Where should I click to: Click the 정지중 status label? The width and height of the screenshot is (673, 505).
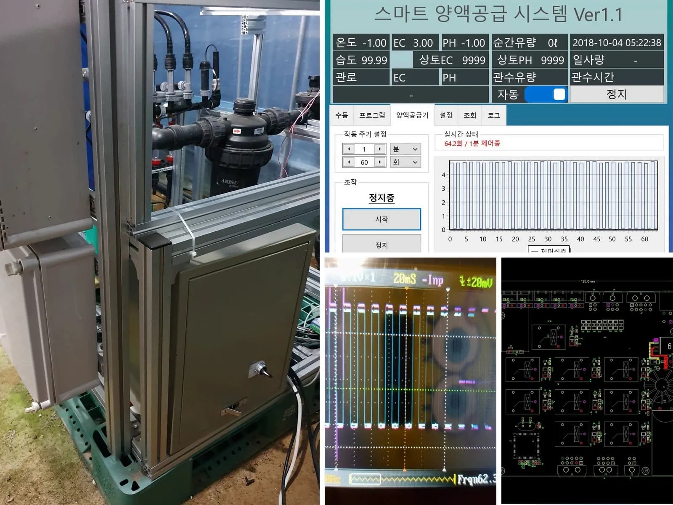pyautogui.click(x=382, y=198)
